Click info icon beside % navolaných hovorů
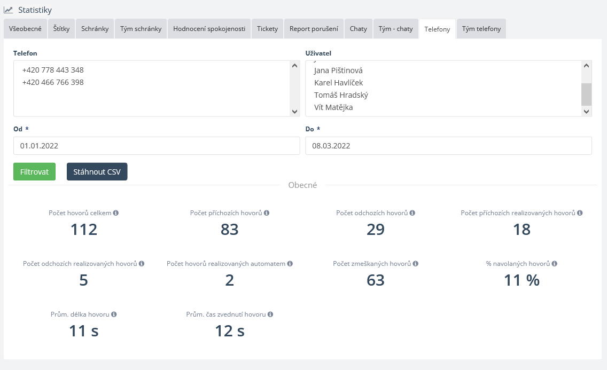607x370 pixels. pyautogui.click(x=555, y=264)
